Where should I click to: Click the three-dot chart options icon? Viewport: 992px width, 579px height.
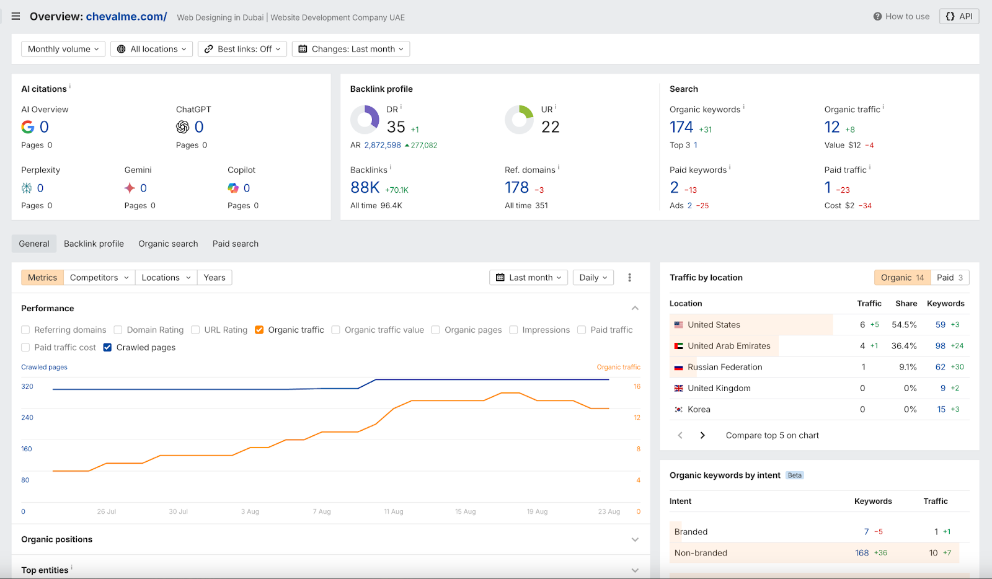629,278
